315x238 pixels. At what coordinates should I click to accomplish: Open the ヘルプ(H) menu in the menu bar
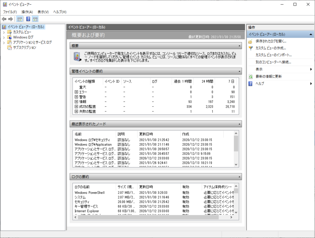tap(60, 12)
